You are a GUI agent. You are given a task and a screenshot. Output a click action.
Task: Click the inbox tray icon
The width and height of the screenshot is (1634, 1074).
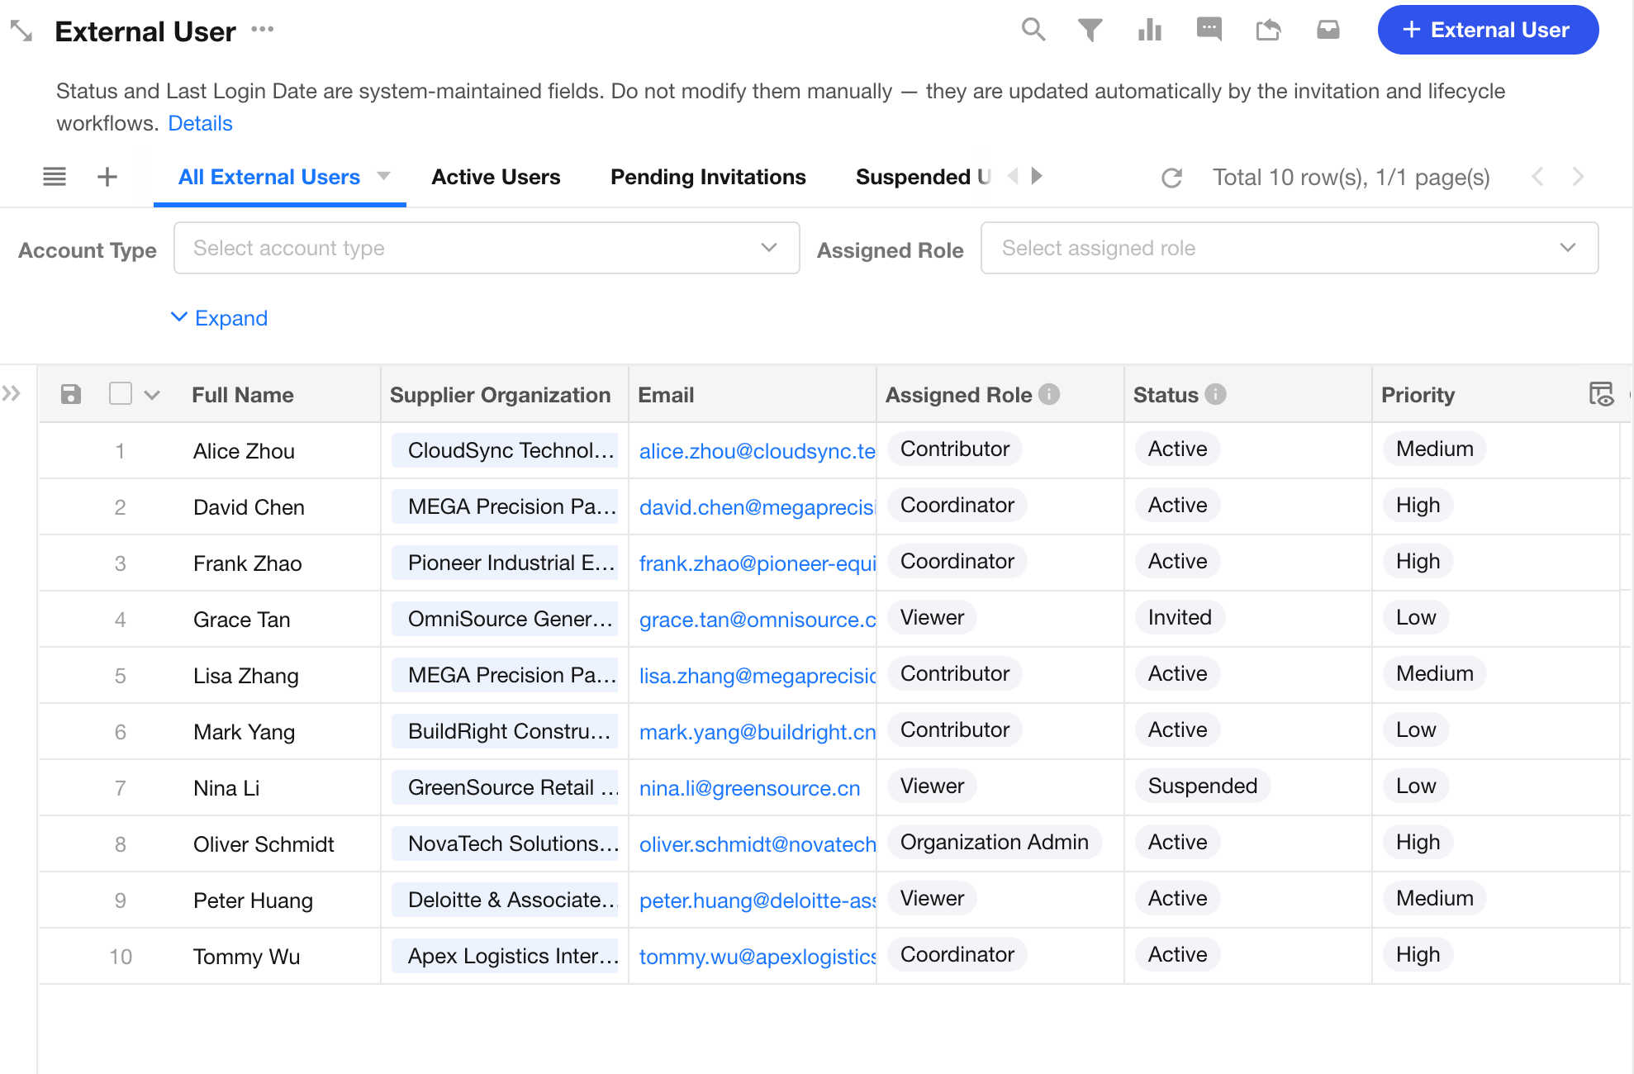click(1328, 31)
